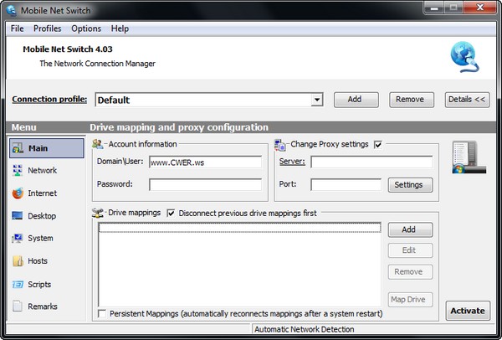Click Remove next to Connection profile
The height and width of the screenshot is (340, 502).
412,100
